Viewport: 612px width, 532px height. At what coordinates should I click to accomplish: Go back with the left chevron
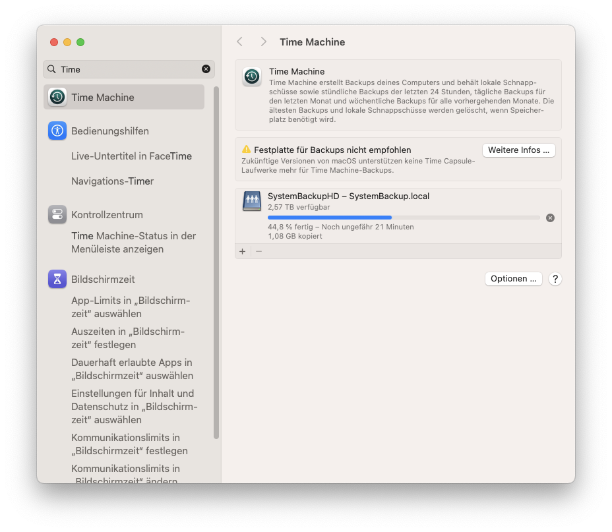239,42
